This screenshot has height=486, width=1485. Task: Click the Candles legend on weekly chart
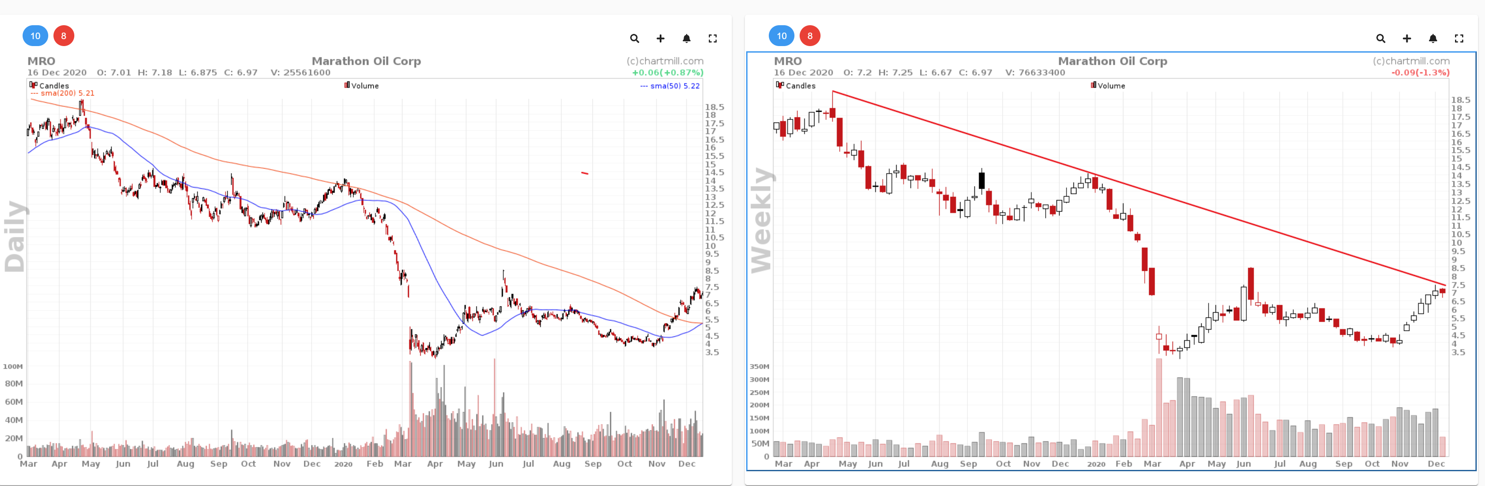pos(796,85)
